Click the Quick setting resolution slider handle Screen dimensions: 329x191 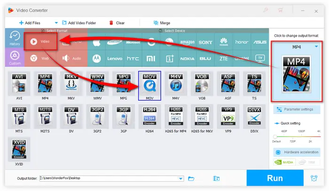pyautogui.click(x=275, y=137)
